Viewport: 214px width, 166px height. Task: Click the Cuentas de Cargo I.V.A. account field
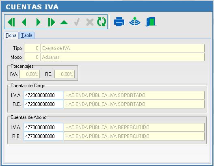coord(43,95)
